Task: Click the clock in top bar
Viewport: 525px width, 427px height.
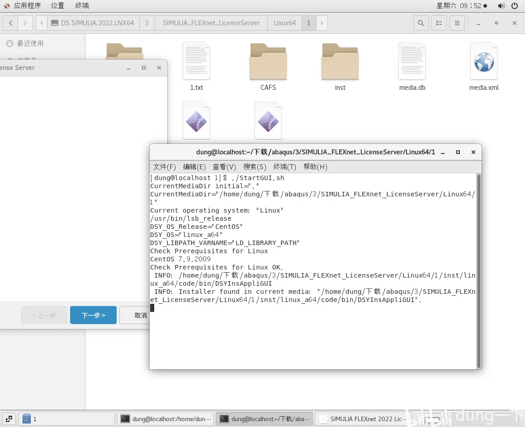Action: pos(462,6)
